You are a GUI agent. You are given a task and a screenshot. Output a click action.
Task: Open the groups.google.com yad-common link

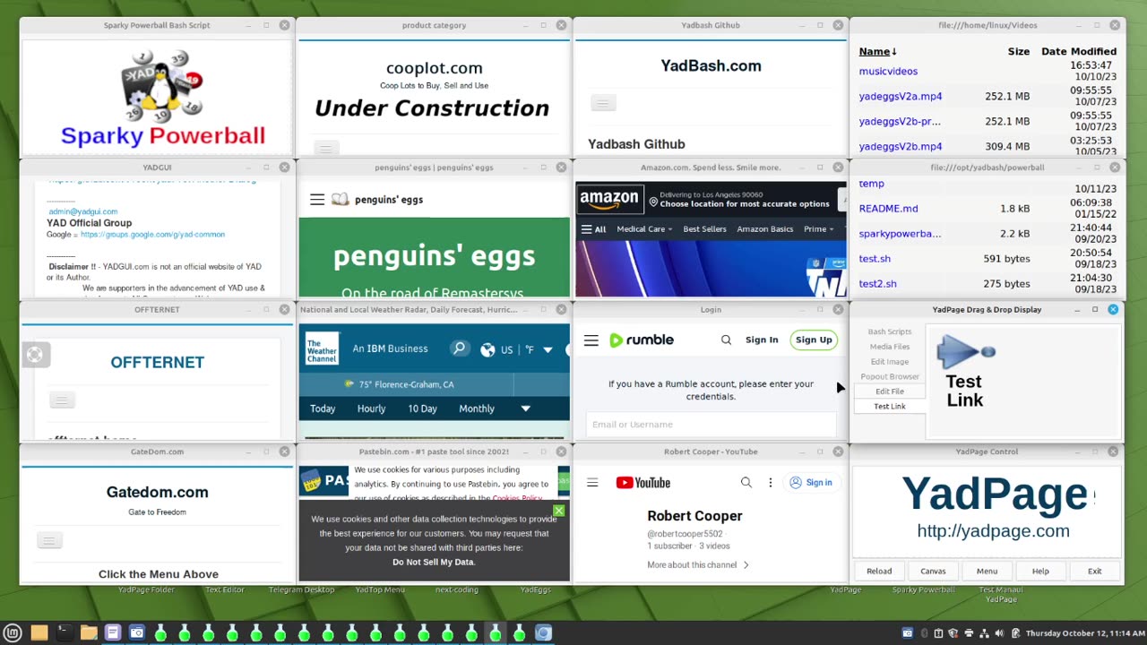152,235
